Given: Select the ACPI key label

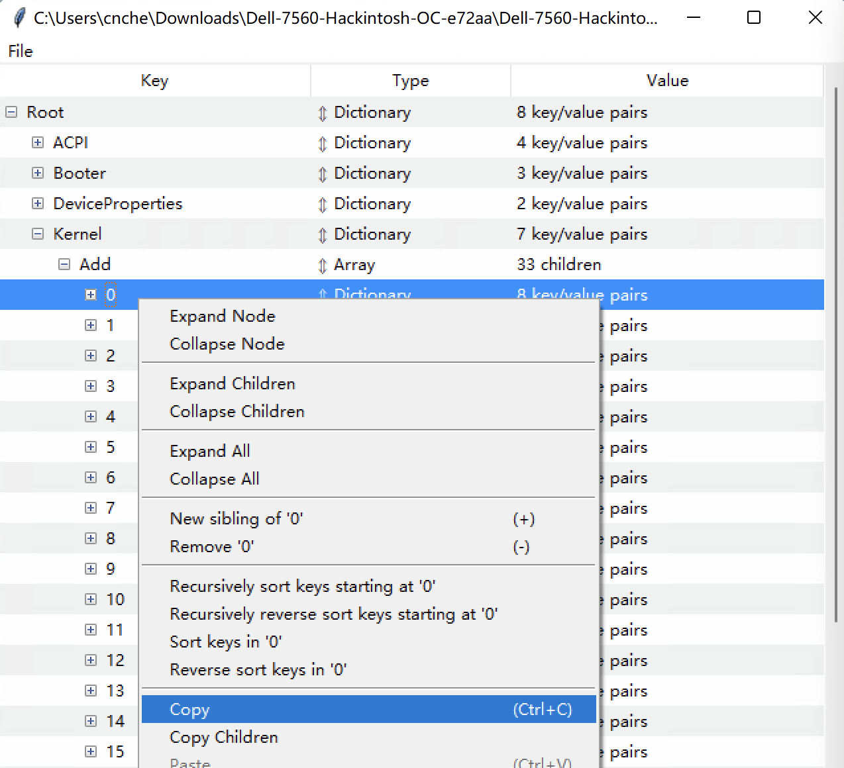Looking at the screenshot, I should 70,142.
